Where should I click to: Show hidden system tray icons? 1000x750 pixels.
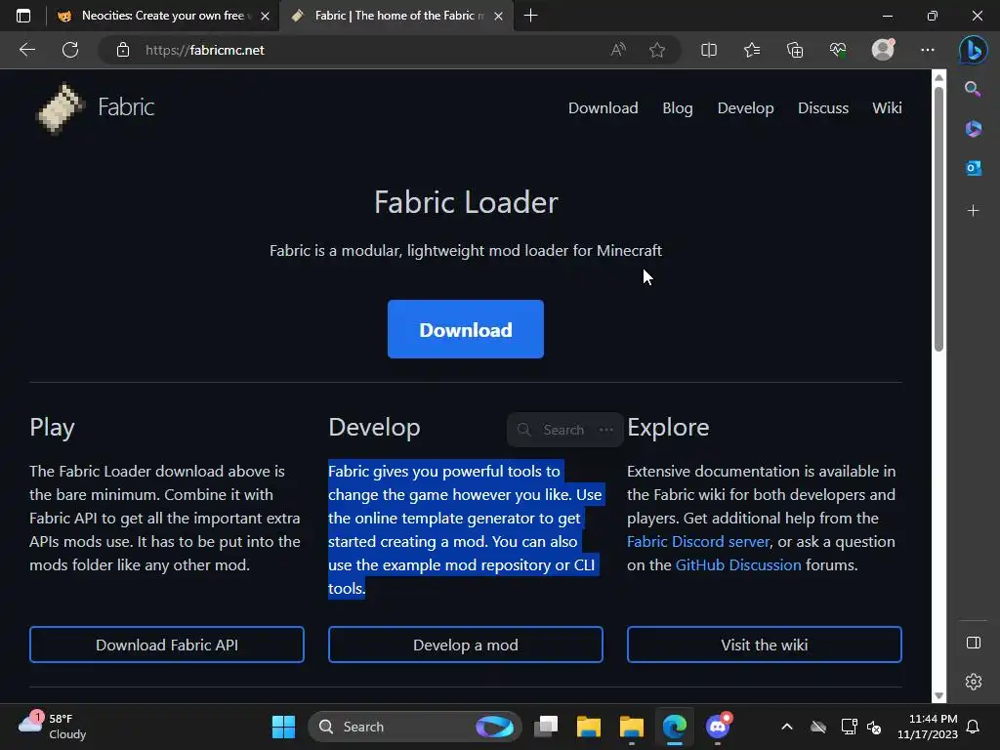tap(787, 727)
